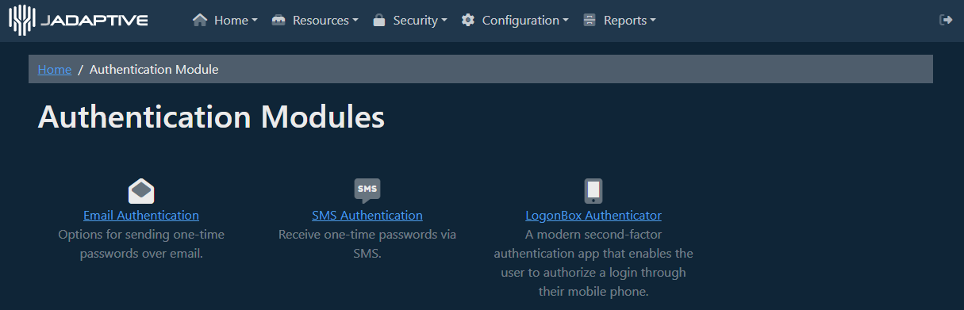Screen dimensions: 964x310
Task: Open the SMS Authentication link
Action: click(x=367, y=216)
